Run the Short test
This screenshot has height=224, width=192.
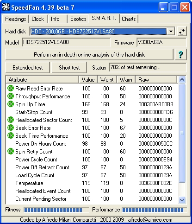click(x=69, y=68)
